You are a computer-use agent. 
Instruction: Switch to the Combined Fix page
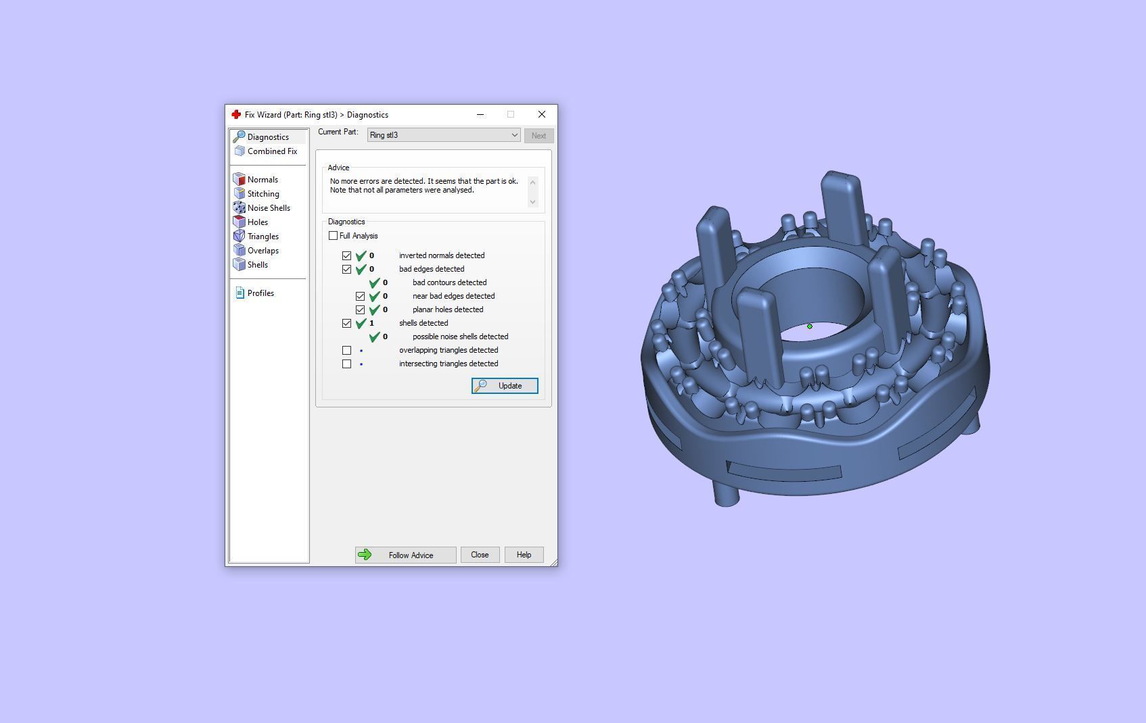point(268,151)
